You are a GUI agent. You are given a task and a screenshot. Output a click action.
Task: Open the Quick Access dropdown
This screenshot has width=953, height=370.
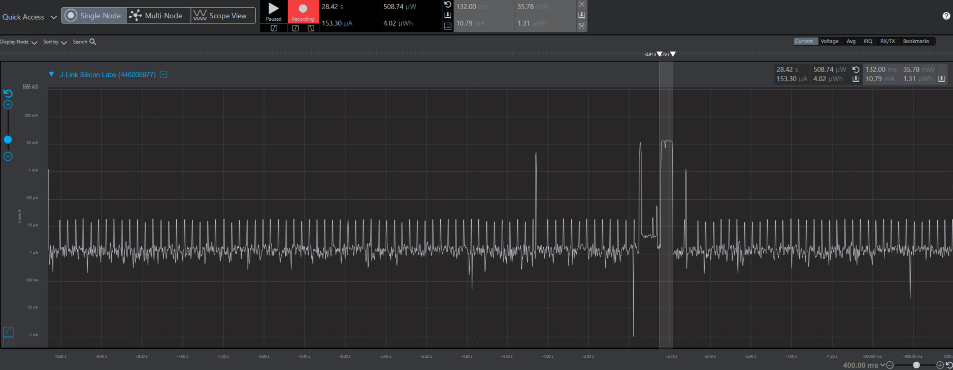pyautogui.click(x=29, y=17)
